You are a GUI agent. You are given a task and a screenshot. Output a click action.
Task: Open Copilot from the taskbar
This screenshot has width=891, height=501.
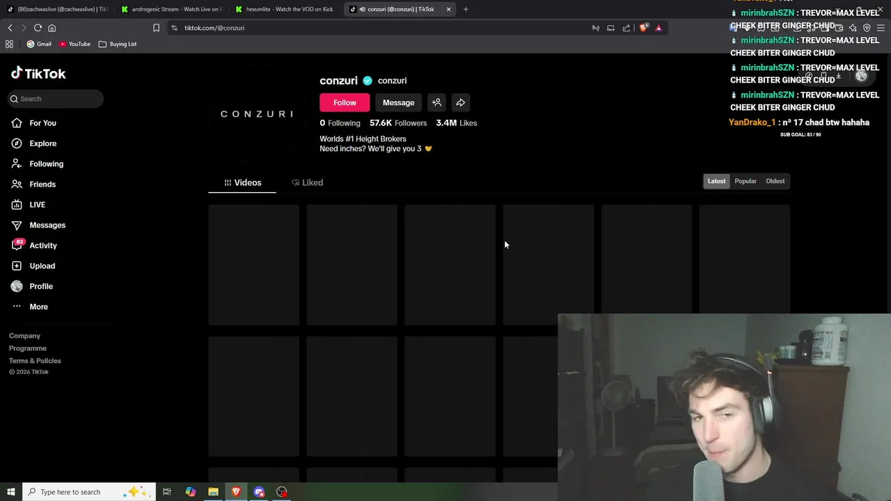tap(190, 492)
